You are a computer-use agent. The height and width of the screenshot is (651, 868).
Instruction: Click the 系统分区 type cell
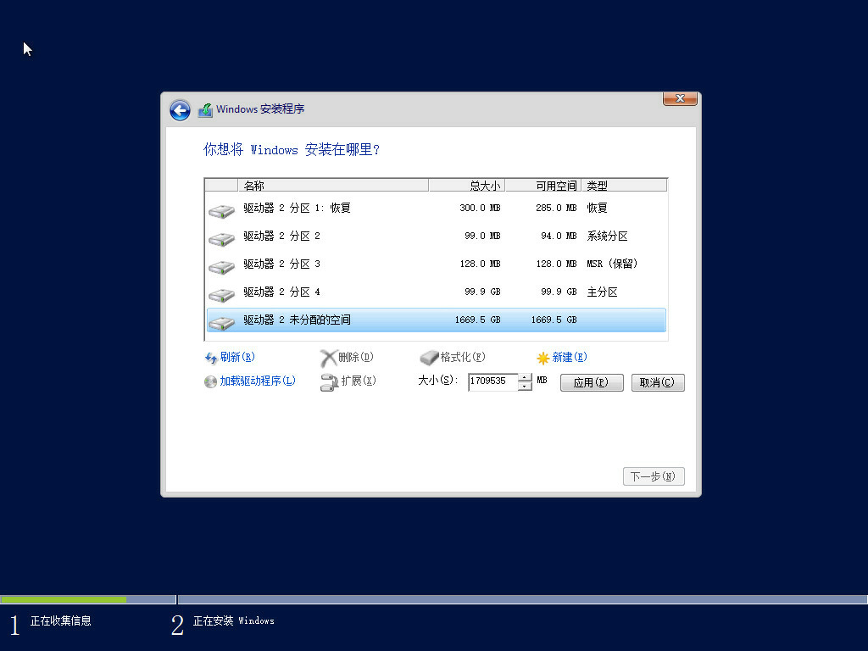pos(607,236)
